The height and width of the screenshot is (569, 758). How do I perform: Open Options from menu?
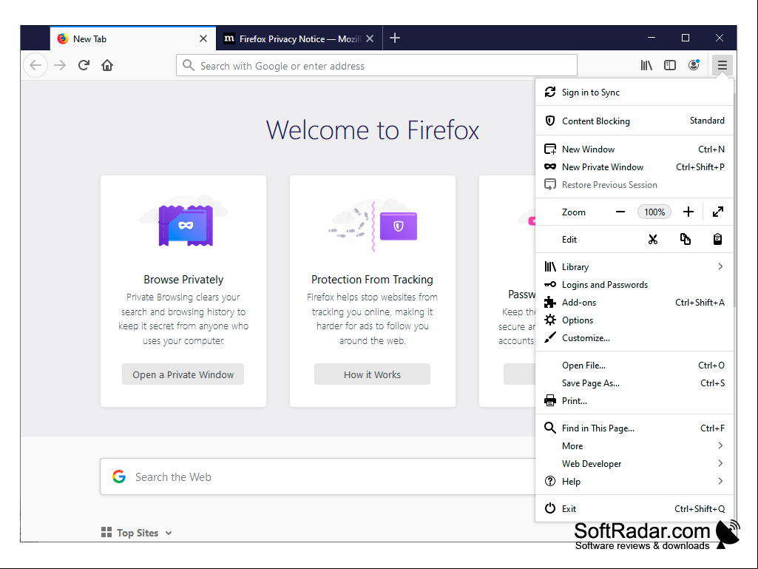tap(635, 320)
